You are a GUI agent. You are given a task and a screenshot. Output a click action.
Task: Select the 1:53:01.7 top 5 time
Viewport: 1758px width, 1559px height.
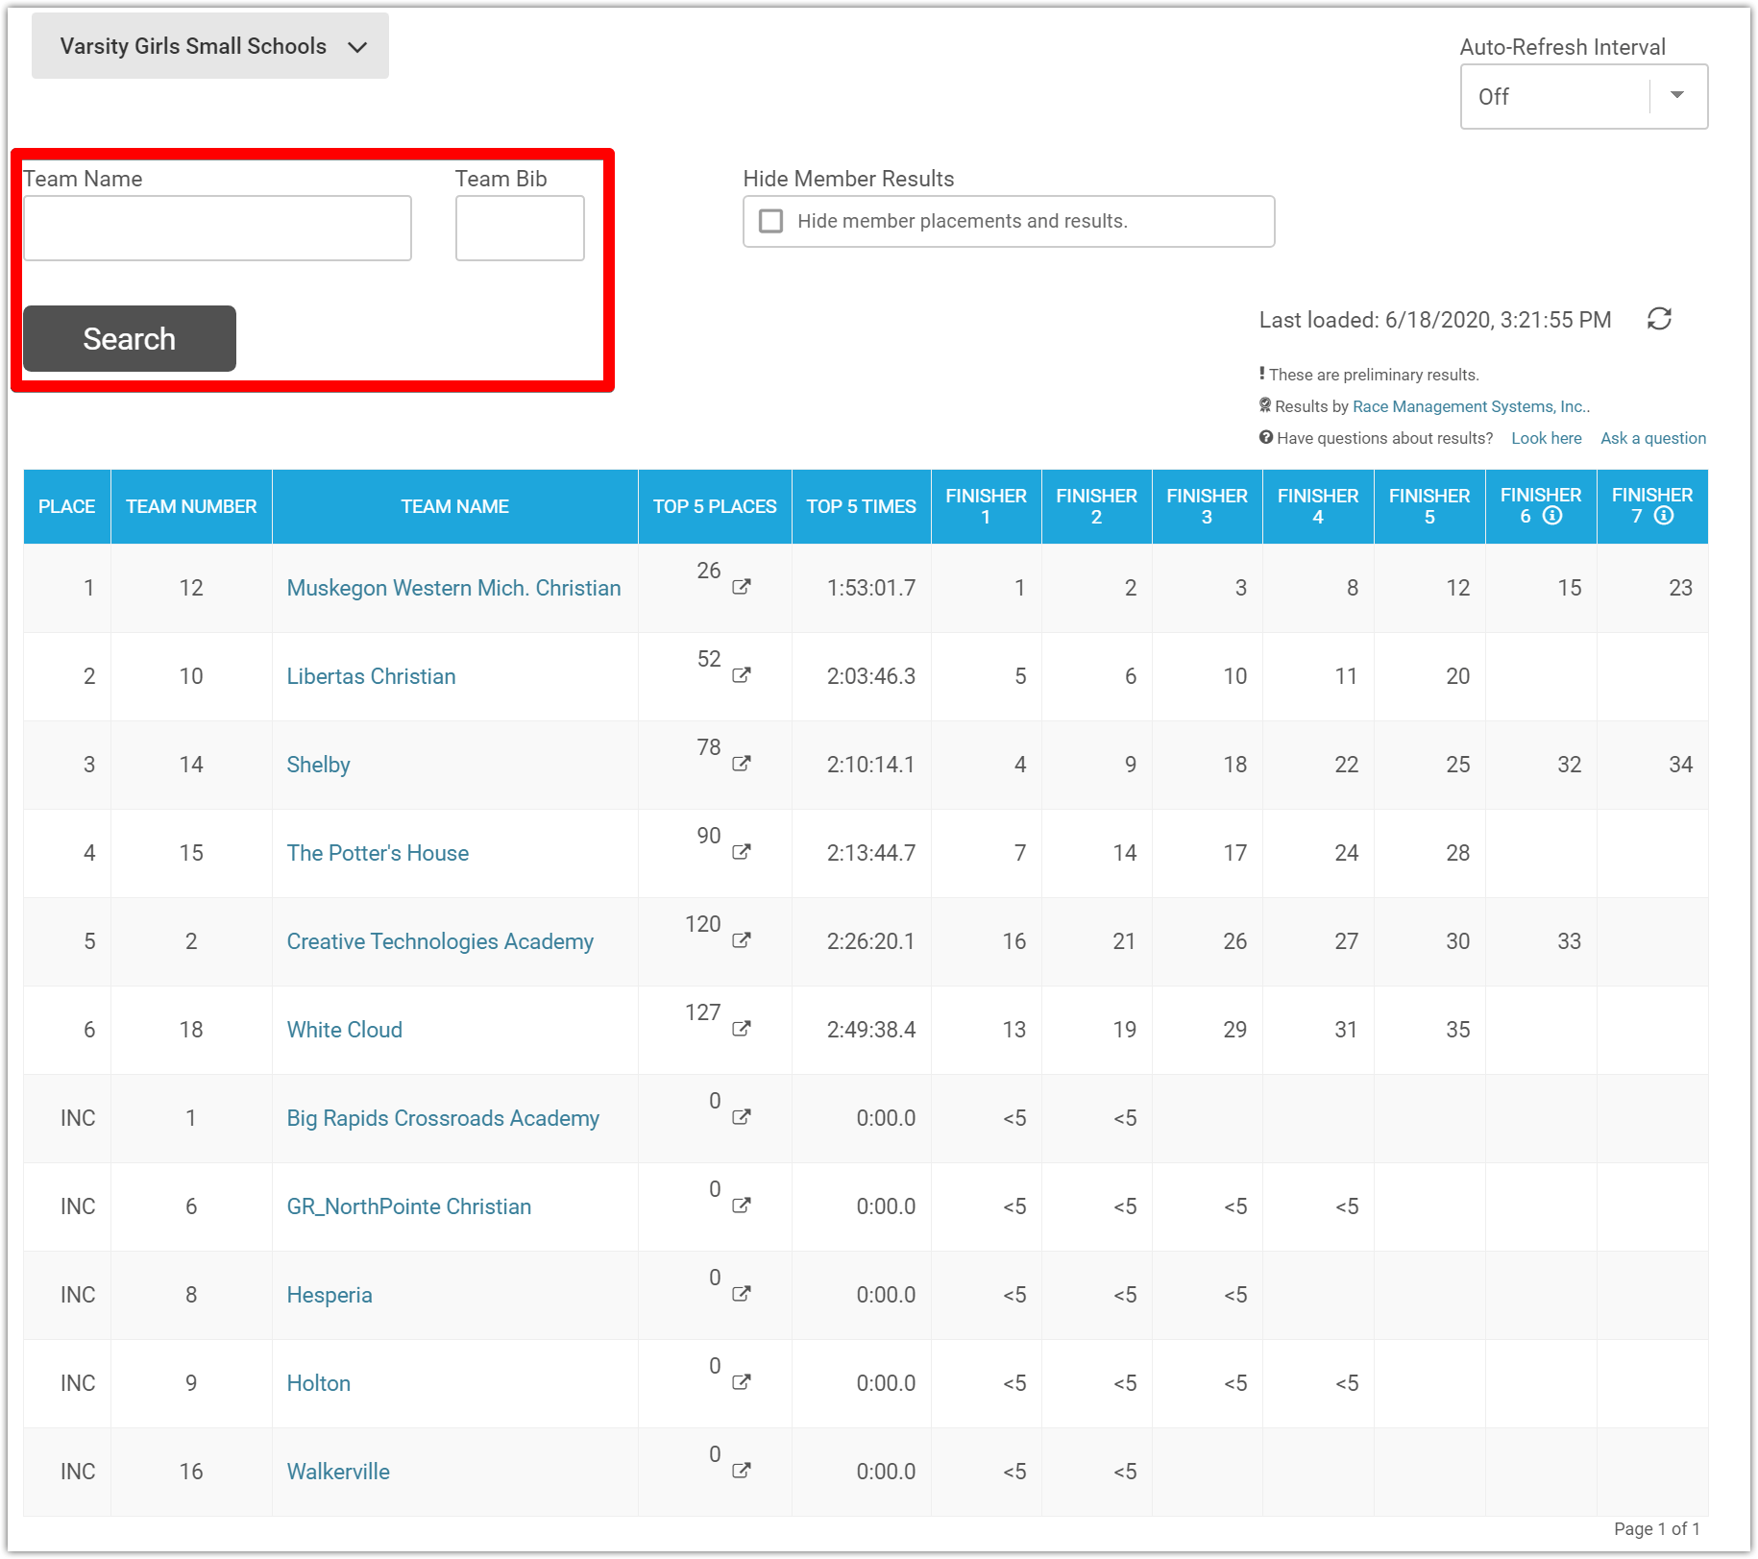[x=871, y=588]
